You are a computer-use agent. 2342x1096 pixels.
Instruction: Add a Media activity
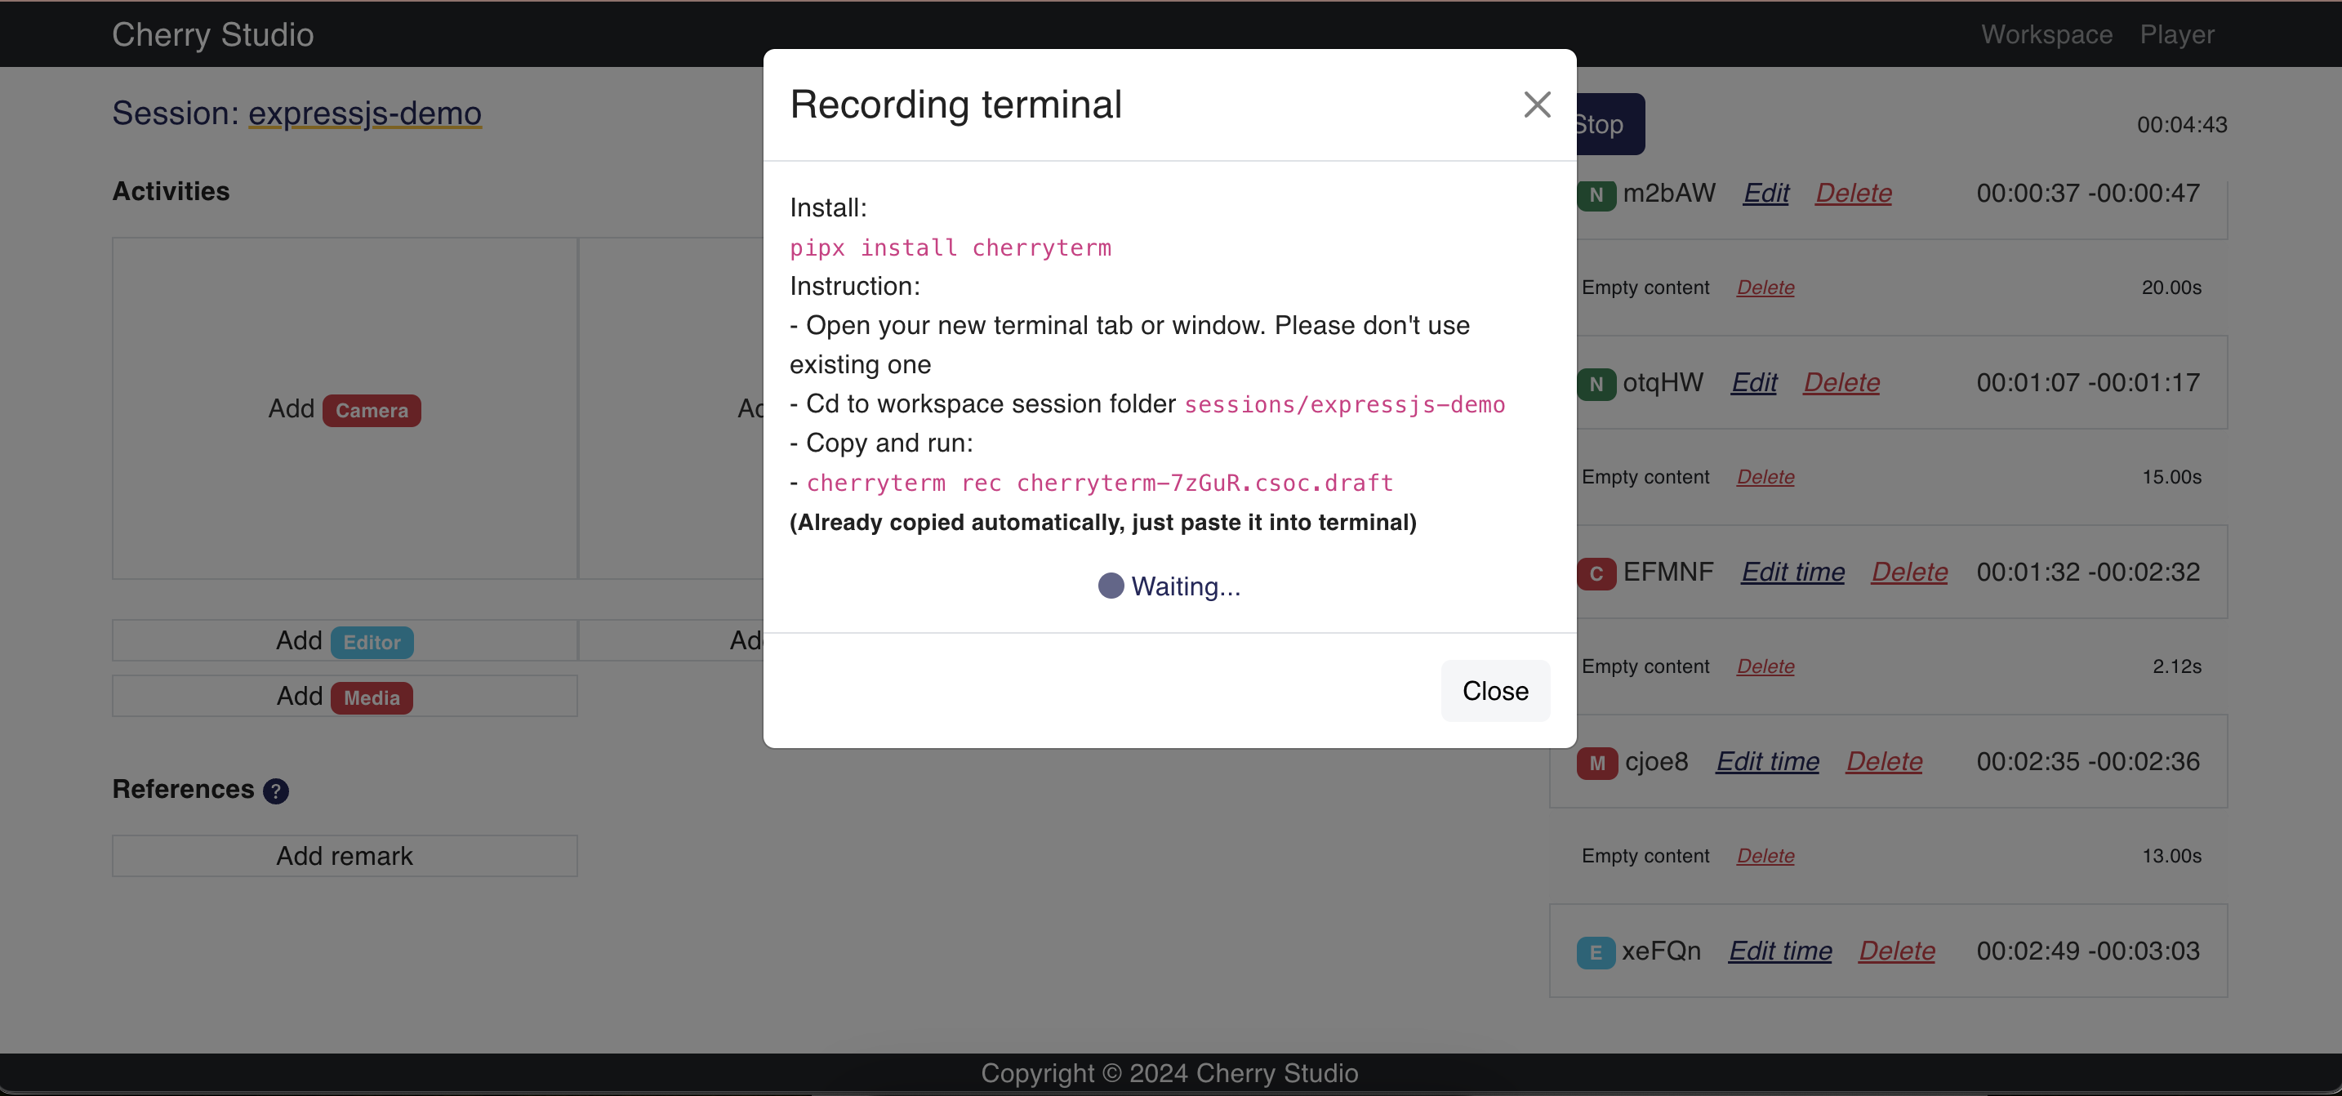click(345, 696)
